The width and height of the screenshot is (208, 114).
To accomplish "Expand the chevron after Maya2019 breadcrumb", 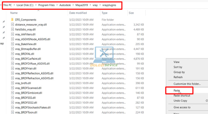I will click(x=90, y=5).
